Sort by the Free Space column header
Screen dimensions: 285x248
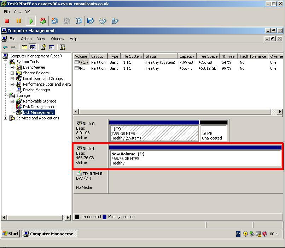tap(208, 56)
